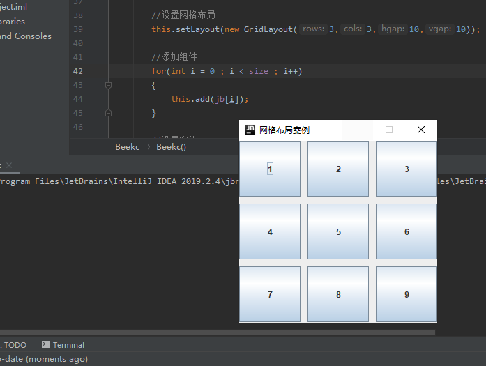
Task: Open the TODO tool window tab
Action: pos(15,345)
